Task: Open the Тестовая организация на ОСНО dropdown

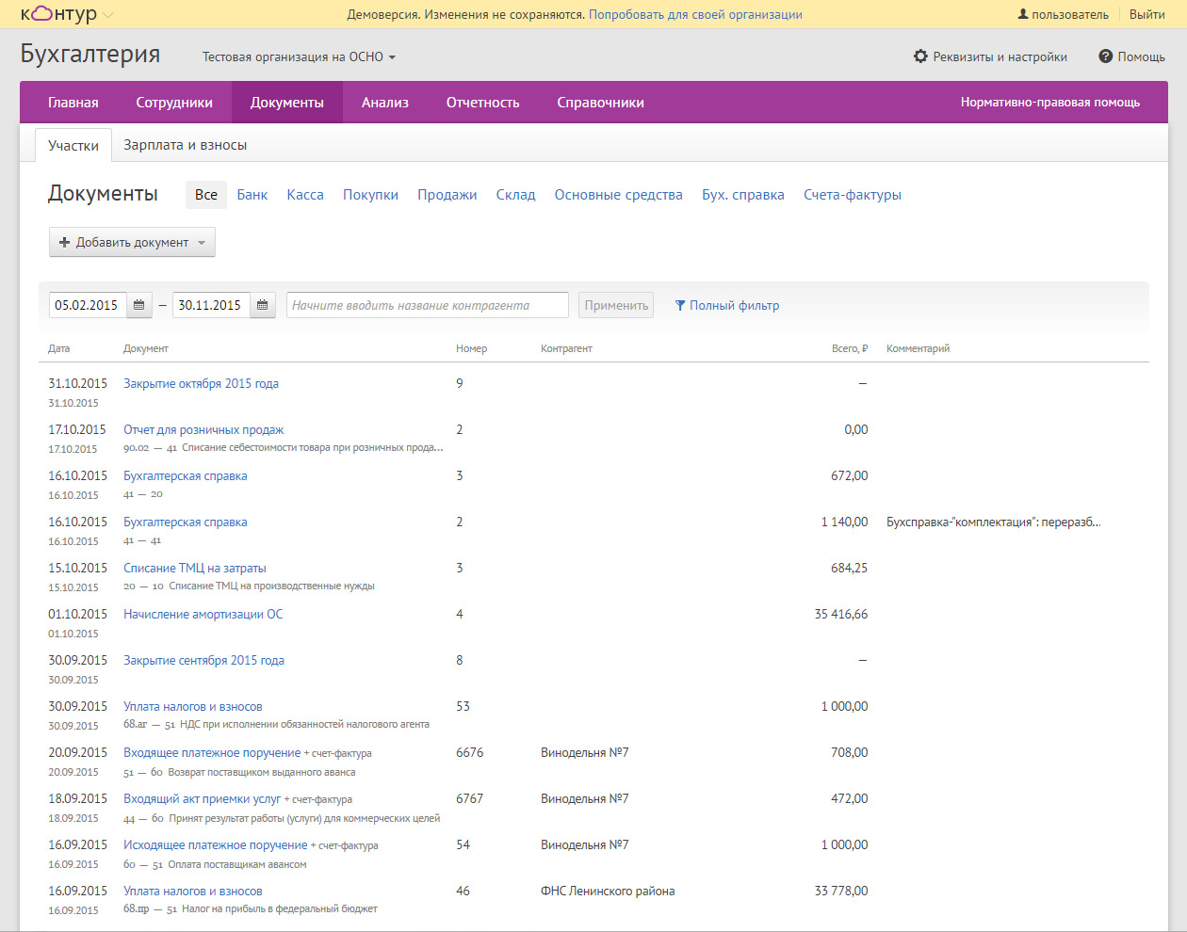Action: tap(299, 56)
